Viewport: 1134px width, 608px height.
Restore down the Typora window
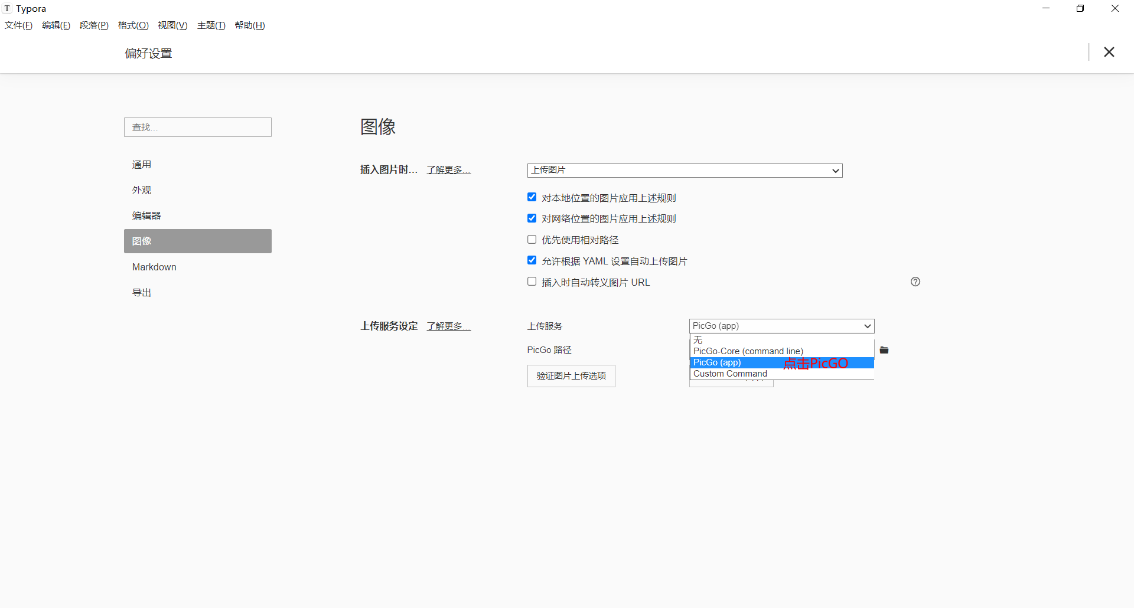click(1080, 8)
